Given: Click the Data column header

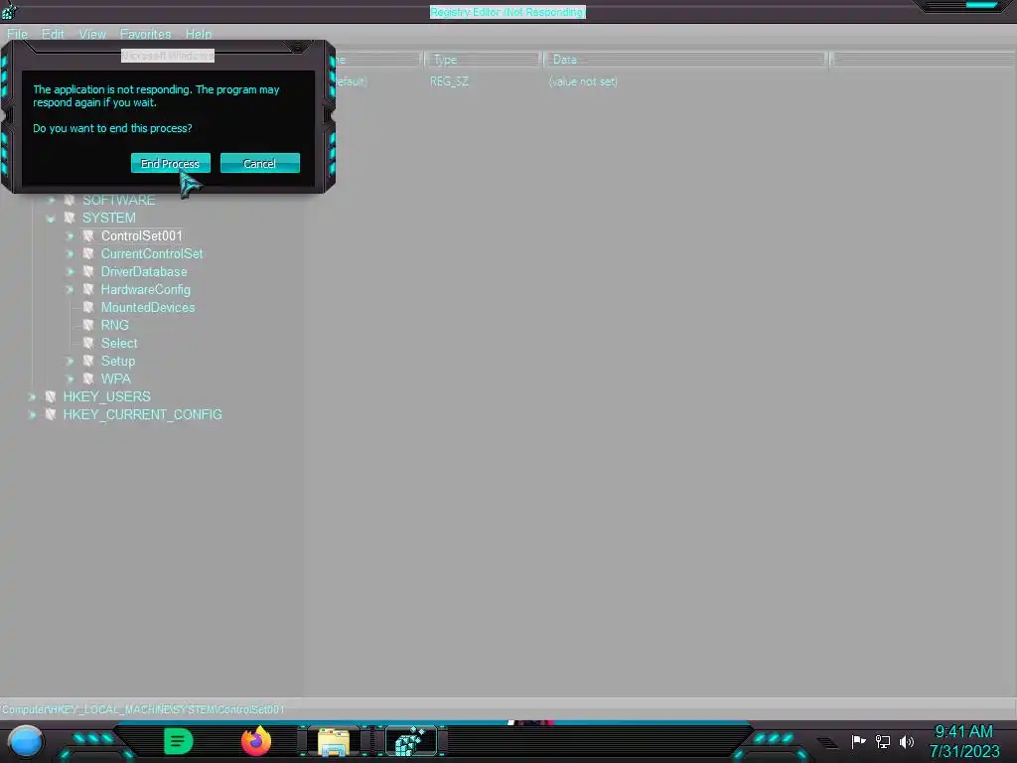Looking at the screenshot, I should [x=685, y=60].
